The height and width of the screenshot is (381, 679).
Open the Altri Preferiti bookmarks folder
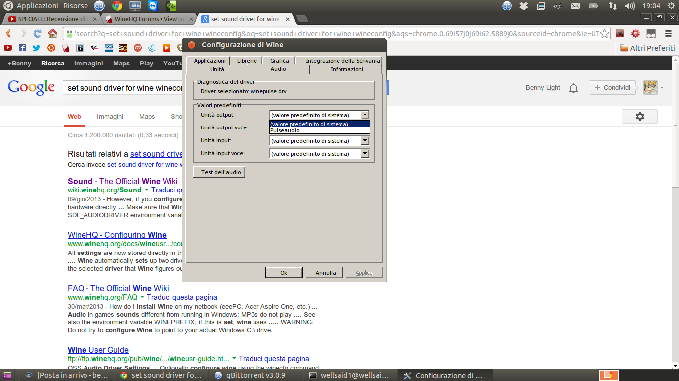pyautogui.click(x=648, y=48)
